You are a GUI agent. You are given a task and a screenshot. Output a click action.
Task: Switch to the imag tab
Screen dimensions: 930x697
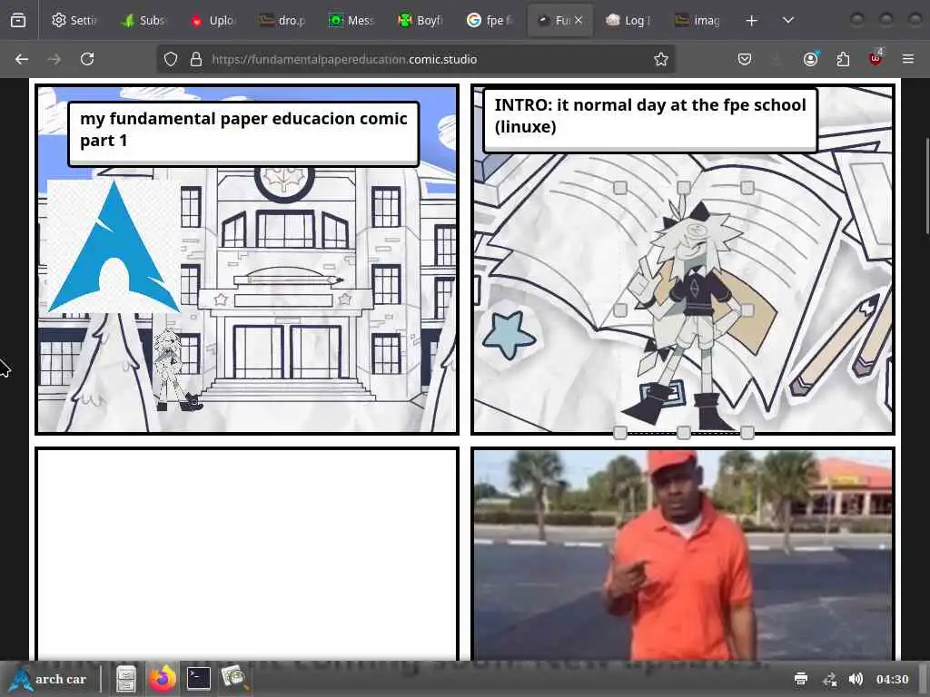[698, 20]
